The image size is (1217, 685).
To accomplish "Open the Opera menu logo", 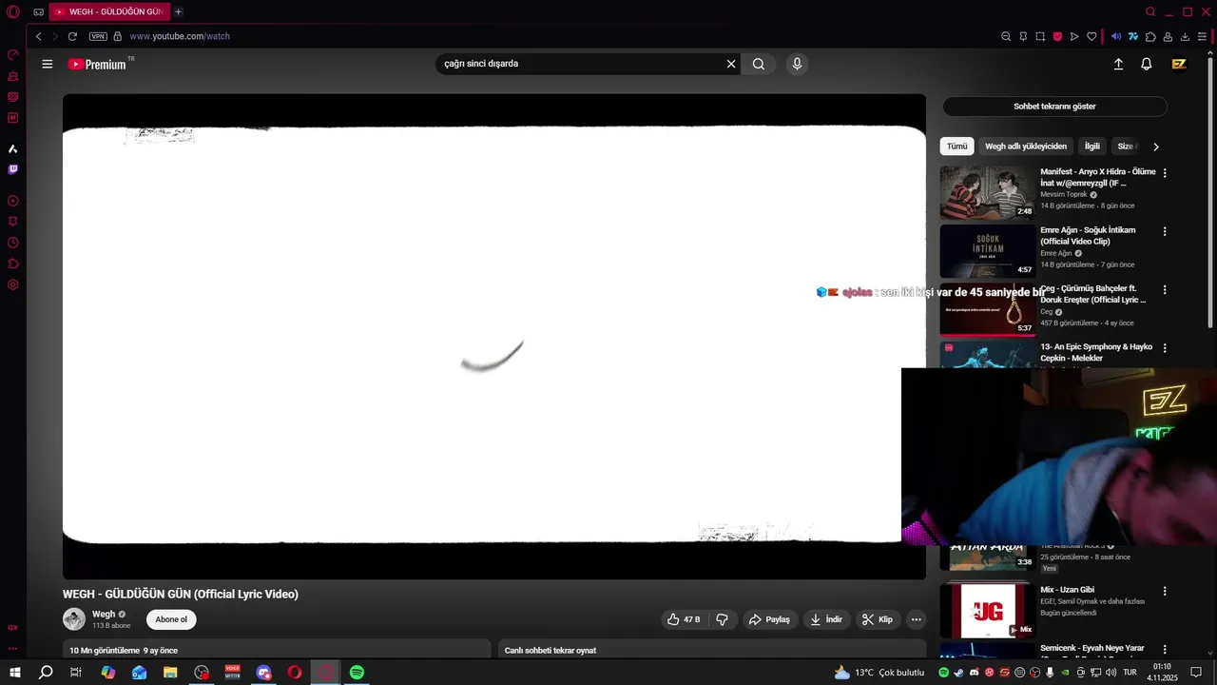I will point(12,11).
